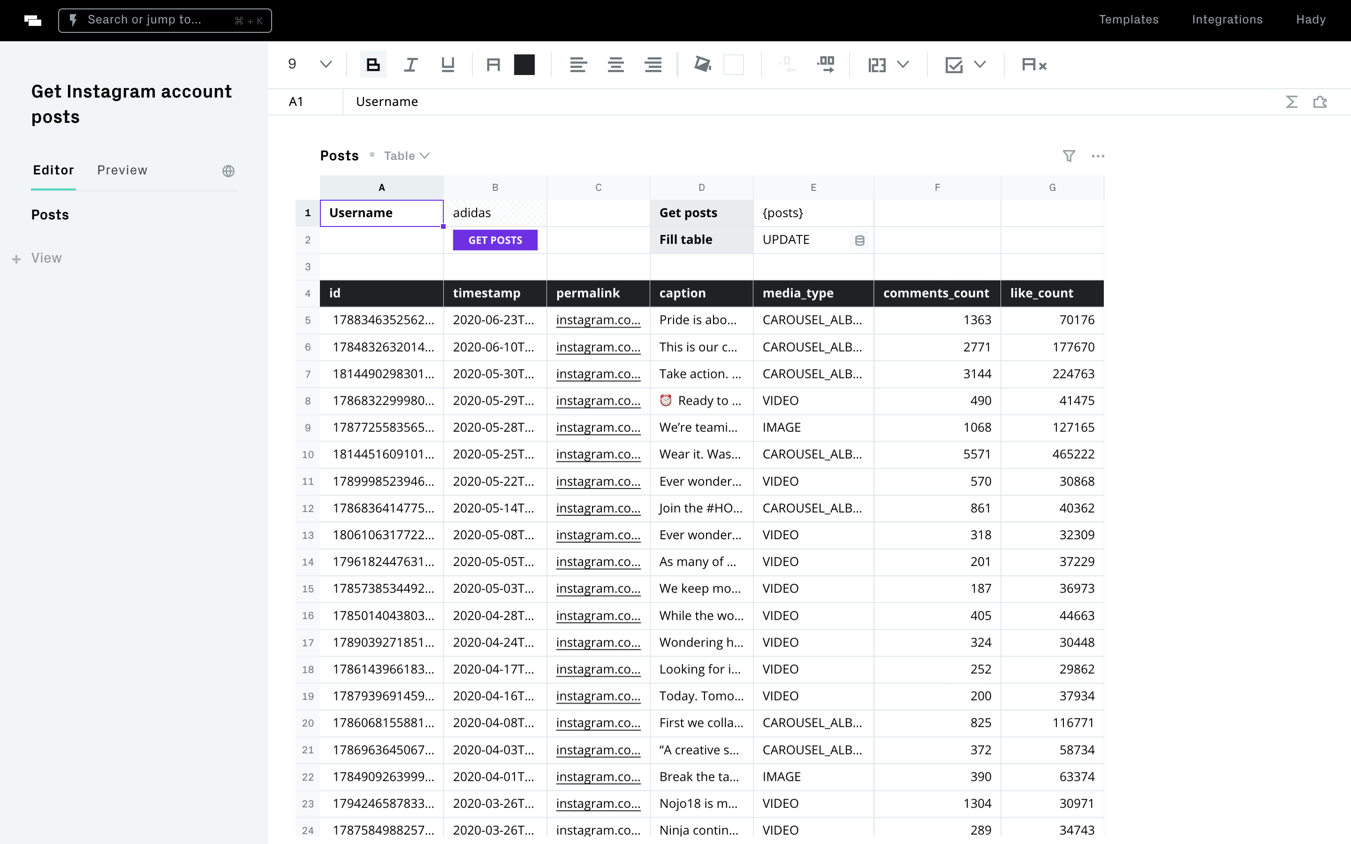
Task: Click the increase decimal places icon
Action: [826, 65]
